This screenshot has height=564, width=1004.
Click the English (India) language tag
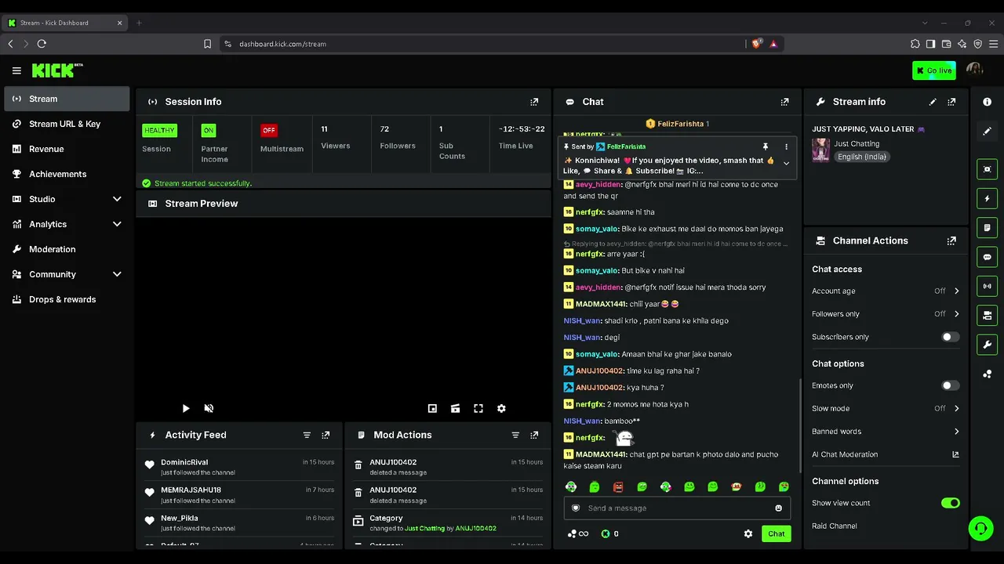862,157
